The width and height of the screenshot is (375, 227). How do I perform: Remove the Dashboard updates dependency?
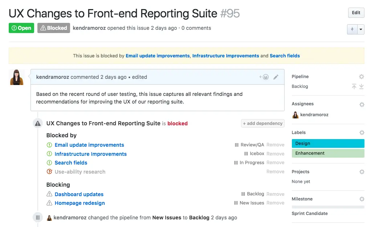point(275,194)
